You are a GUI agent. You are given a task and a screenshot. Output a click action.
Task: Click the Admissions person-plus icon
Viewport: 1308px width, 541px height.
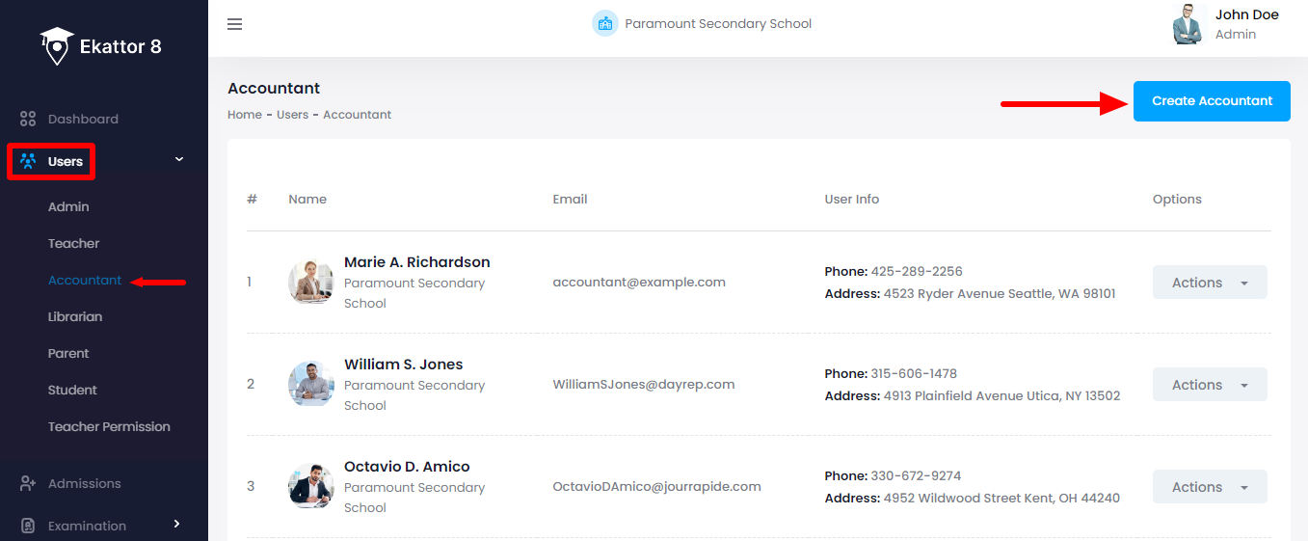[x=28, y=483]
